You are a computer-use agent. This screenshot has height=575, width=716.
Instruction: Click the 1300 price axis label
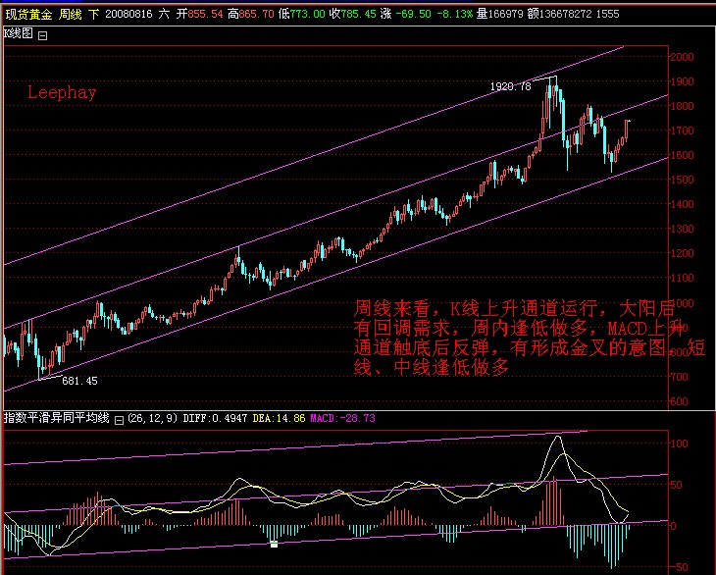(x=682, y=229)
